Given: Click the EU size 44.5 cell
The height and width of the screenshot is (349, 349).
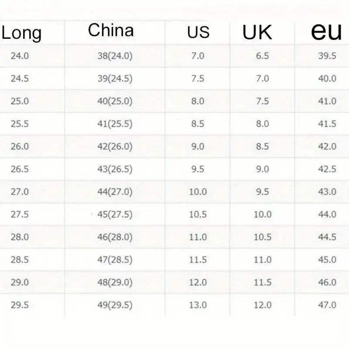Looking at the screenshot, I should (327, 237).
